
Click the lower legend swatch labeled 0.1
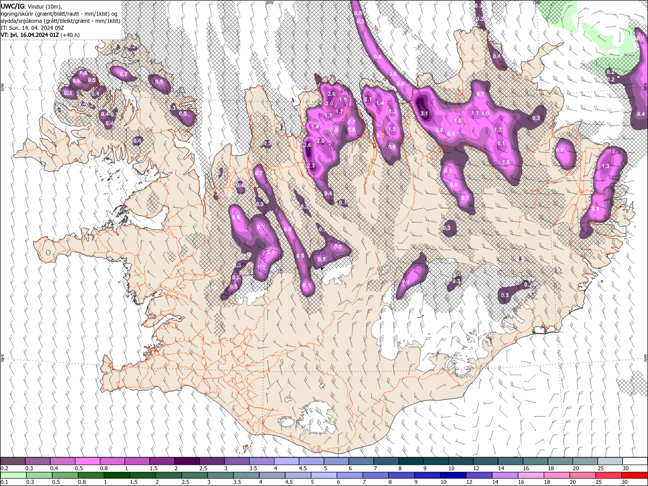point(13,475)
